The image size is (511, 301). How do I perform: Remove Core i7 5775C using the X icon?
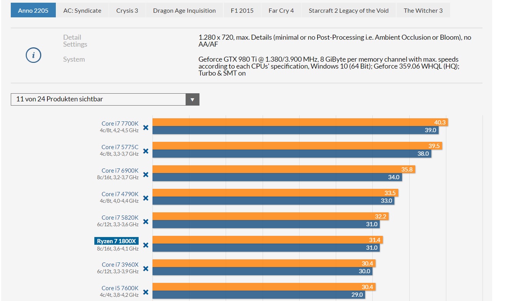[146, 151]
